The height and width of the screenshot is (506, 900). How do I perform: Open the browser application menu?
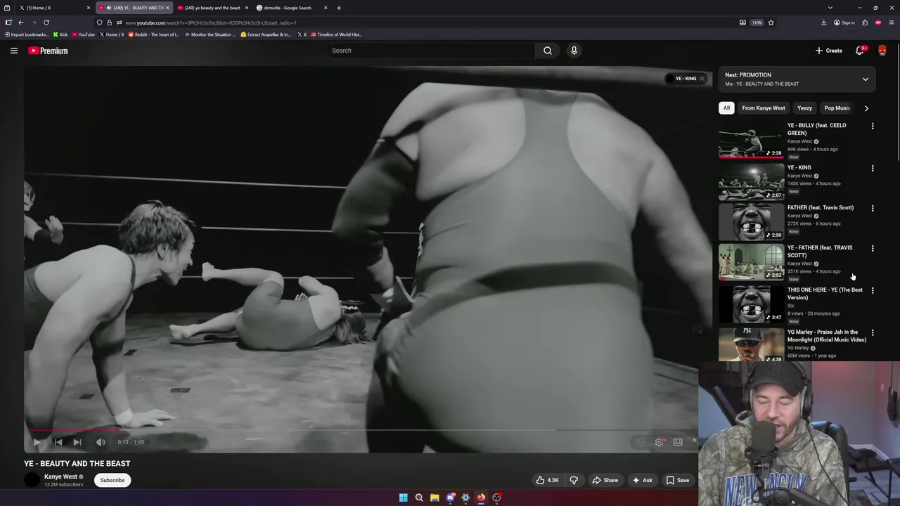click(892, 22)
